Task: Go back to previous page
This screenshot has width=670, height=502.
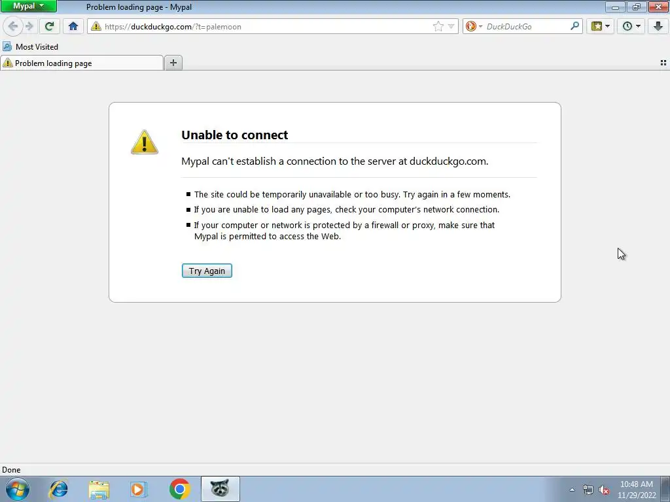Action: pos(13,26)
